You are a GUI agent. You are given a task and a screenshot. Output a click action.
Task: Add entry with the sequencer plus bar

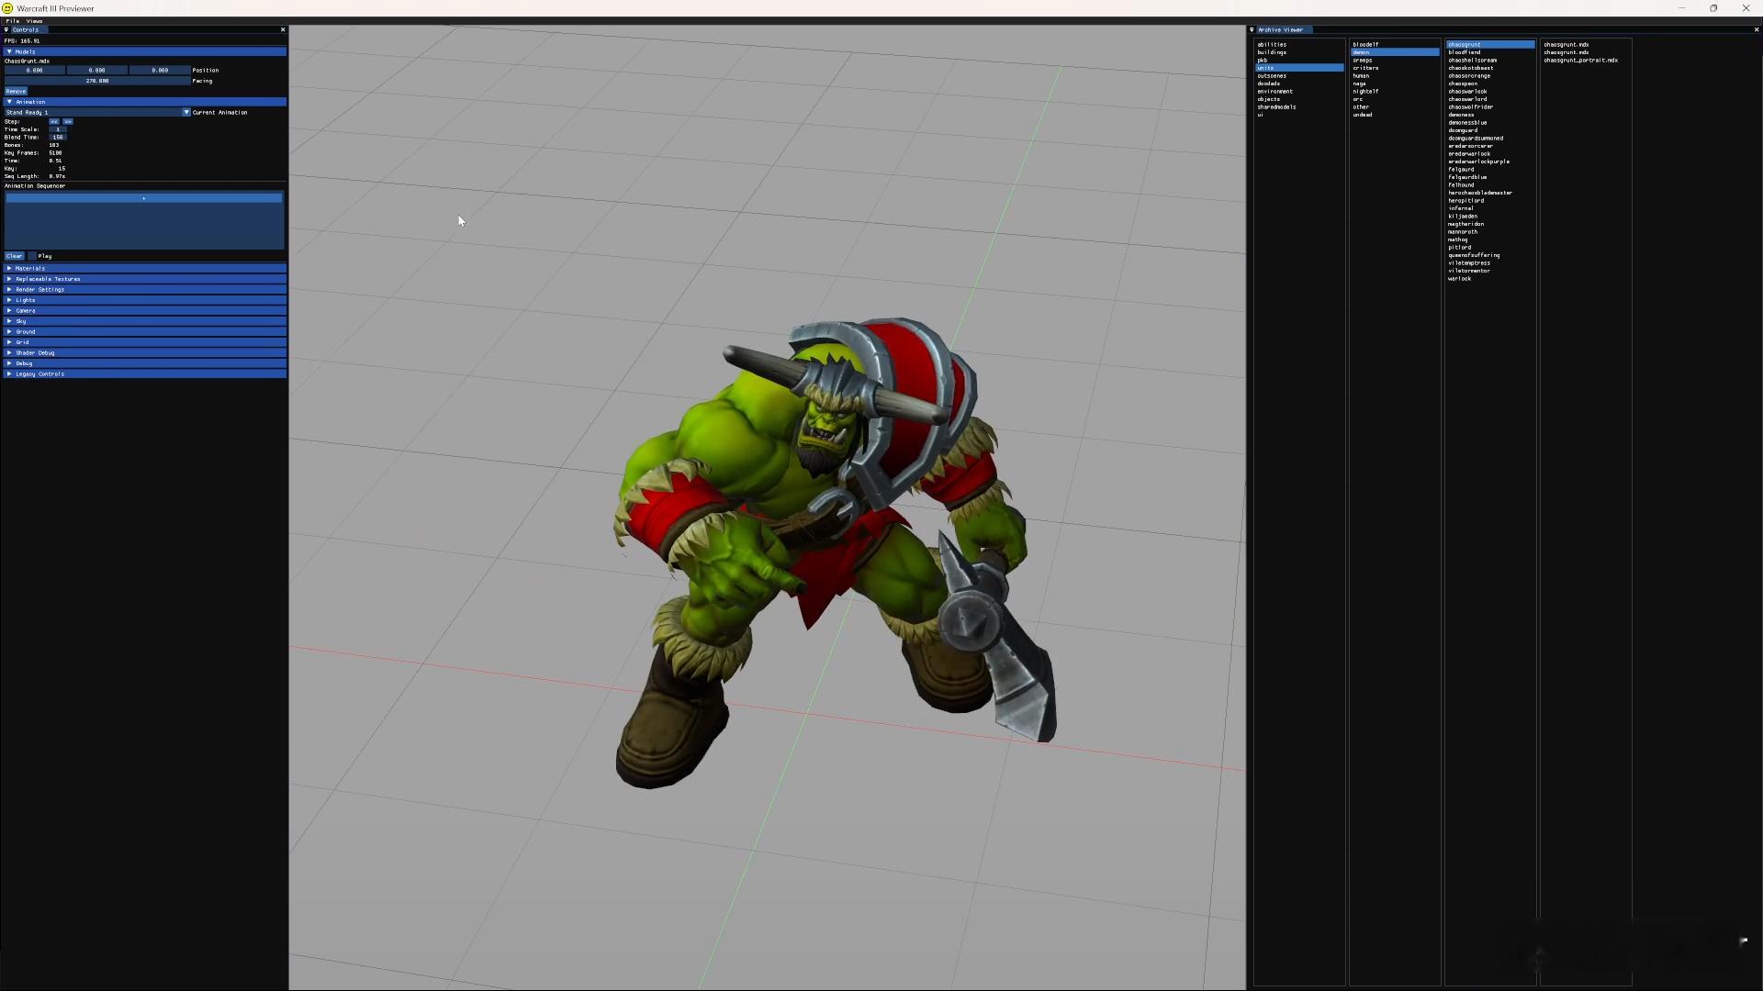pos(144,198)
